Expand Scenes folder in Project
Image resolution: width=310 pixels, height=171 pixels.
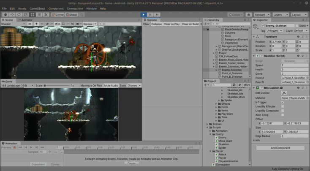tap(207, 124)
